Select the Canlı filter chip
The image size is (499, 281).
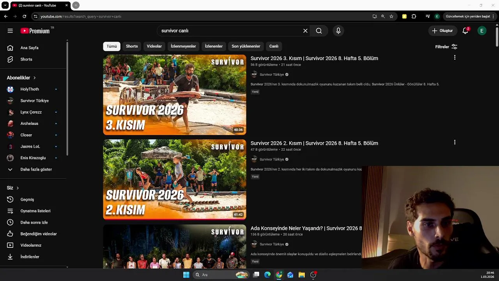[274, 46]
